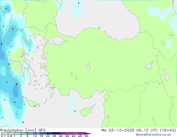
Task: Click the '0.5' legend scale label
Action: coord(10,136)
